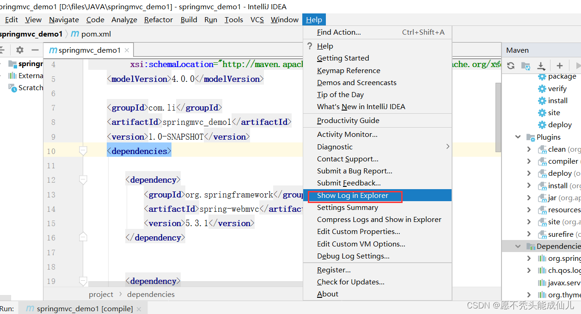
Task: Click the Plugins folder icon in Maven
Action: (x=531, y=137)
